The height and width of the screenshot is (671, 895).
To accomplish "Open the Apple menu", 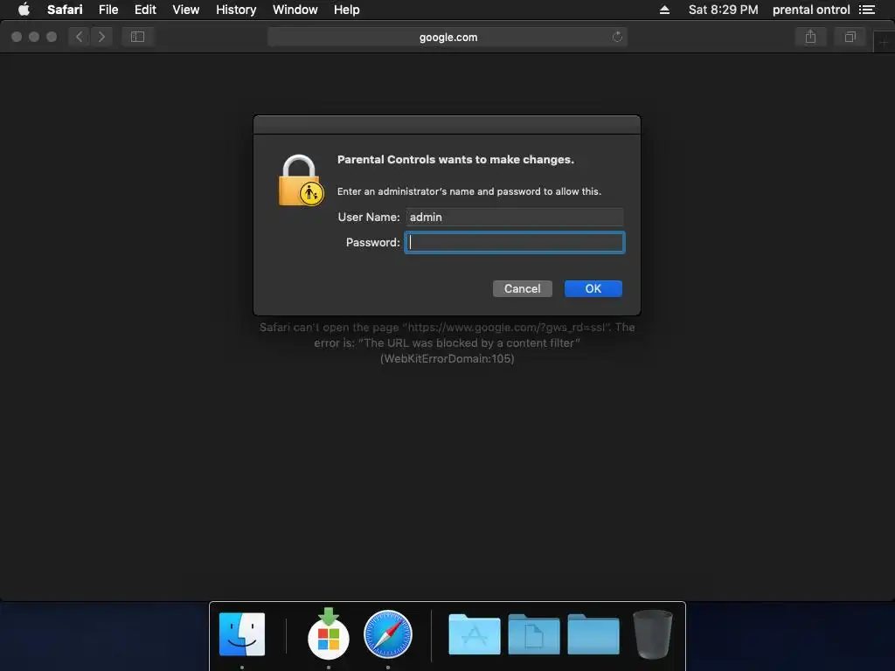I will click(24, 10).
